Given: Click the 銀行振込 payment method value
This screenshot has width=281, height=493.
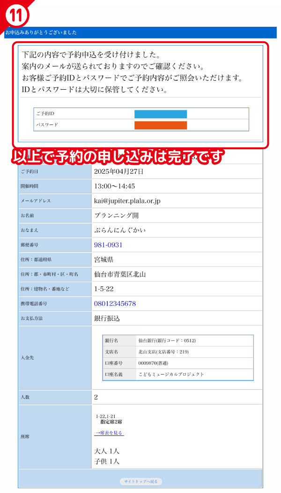Looking at the screenshot, I should click(x=107, y=318).
